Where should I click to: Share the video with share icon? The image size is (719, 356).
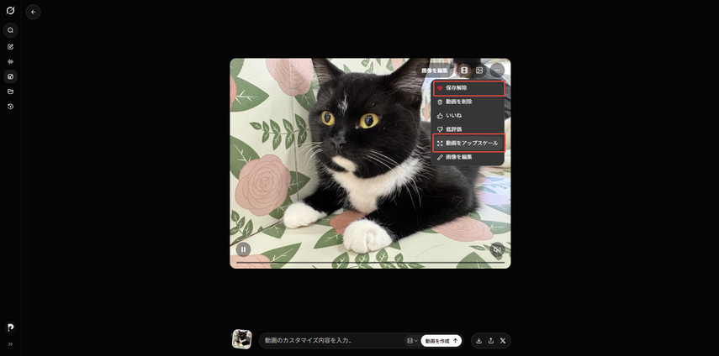click(x=490, y=341)
